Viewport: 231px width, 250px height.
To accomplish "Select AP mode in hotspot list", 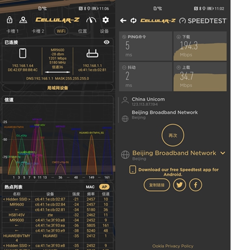I will click(105, 187).
